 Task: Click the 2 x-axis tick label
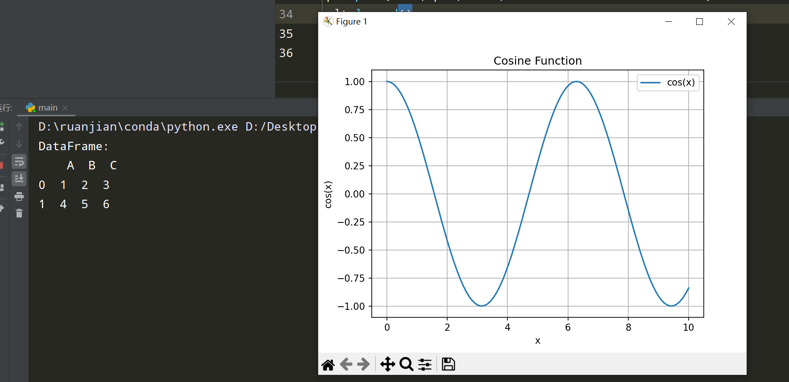[447, 327]
